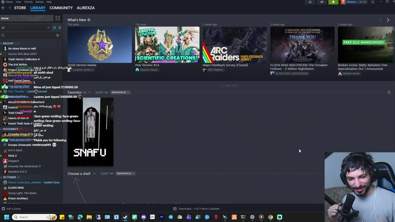The width and height of the screenshot is (395, 222).
Task: Open Adobe Premiere Pro from the taskbar
Action: pyautogui.click(x=161, y=217)
